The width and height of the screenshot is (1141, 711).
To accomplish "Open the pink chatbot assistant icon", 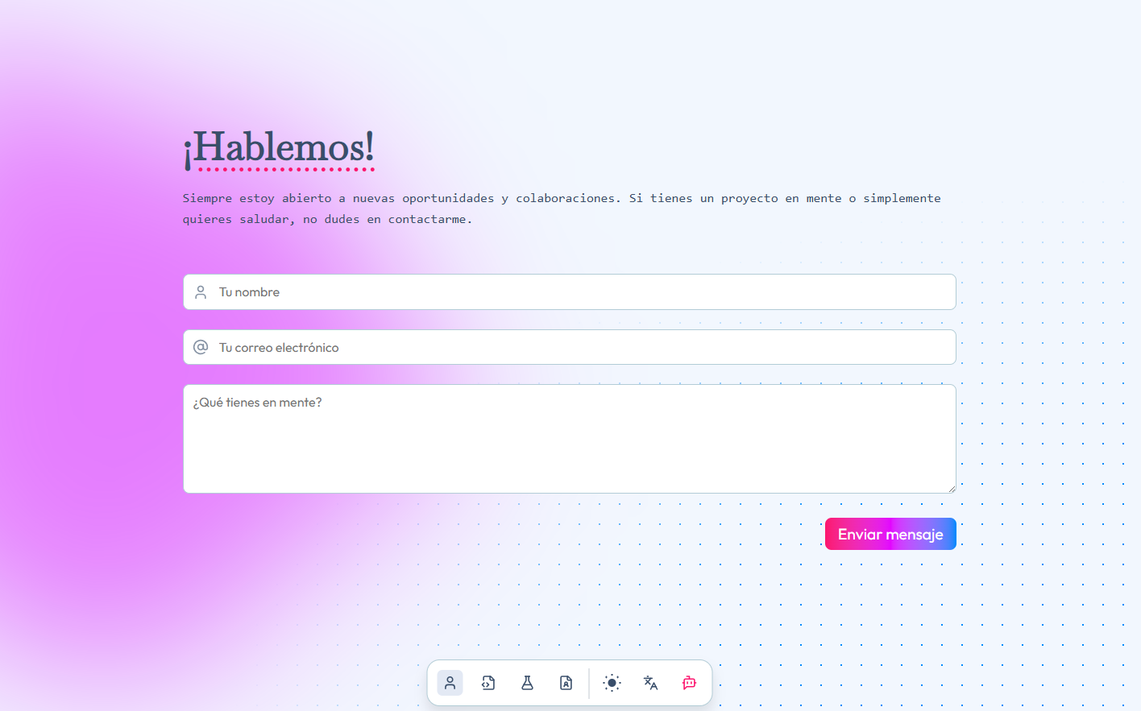I will click(x=689, y=683).
